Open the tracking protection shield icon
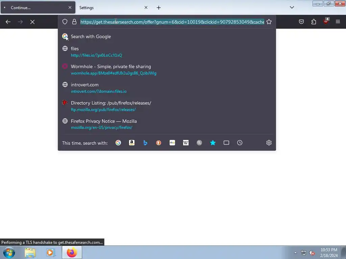346x259 pixels. (x=65, y=22)
